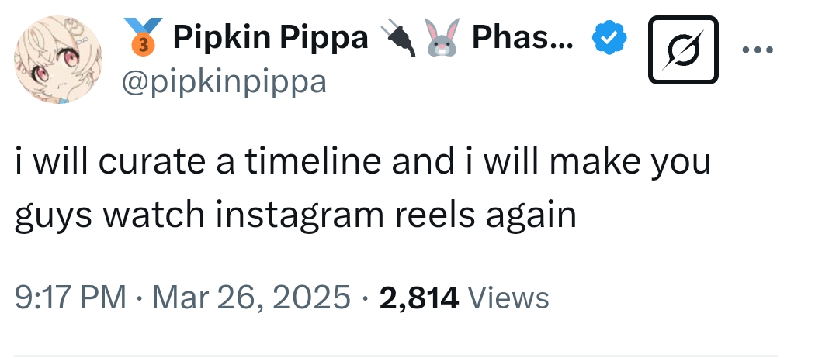
Task: Click the Pipkin Pippa display name
Action: pos(270,37)
